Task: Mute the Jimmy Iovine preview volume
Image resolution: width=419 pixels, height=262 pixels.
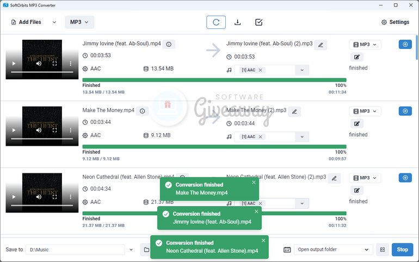Action: click(39, 64)
